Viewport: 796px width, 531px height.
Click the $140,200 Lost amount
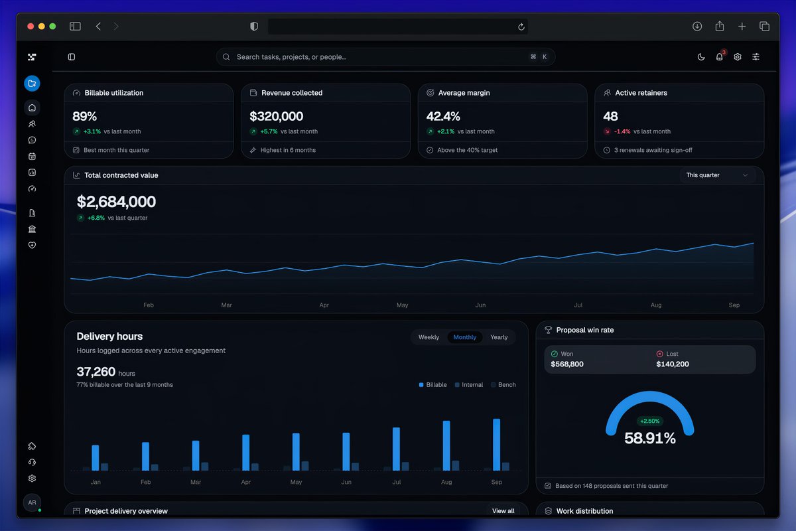tap(673, 364)
